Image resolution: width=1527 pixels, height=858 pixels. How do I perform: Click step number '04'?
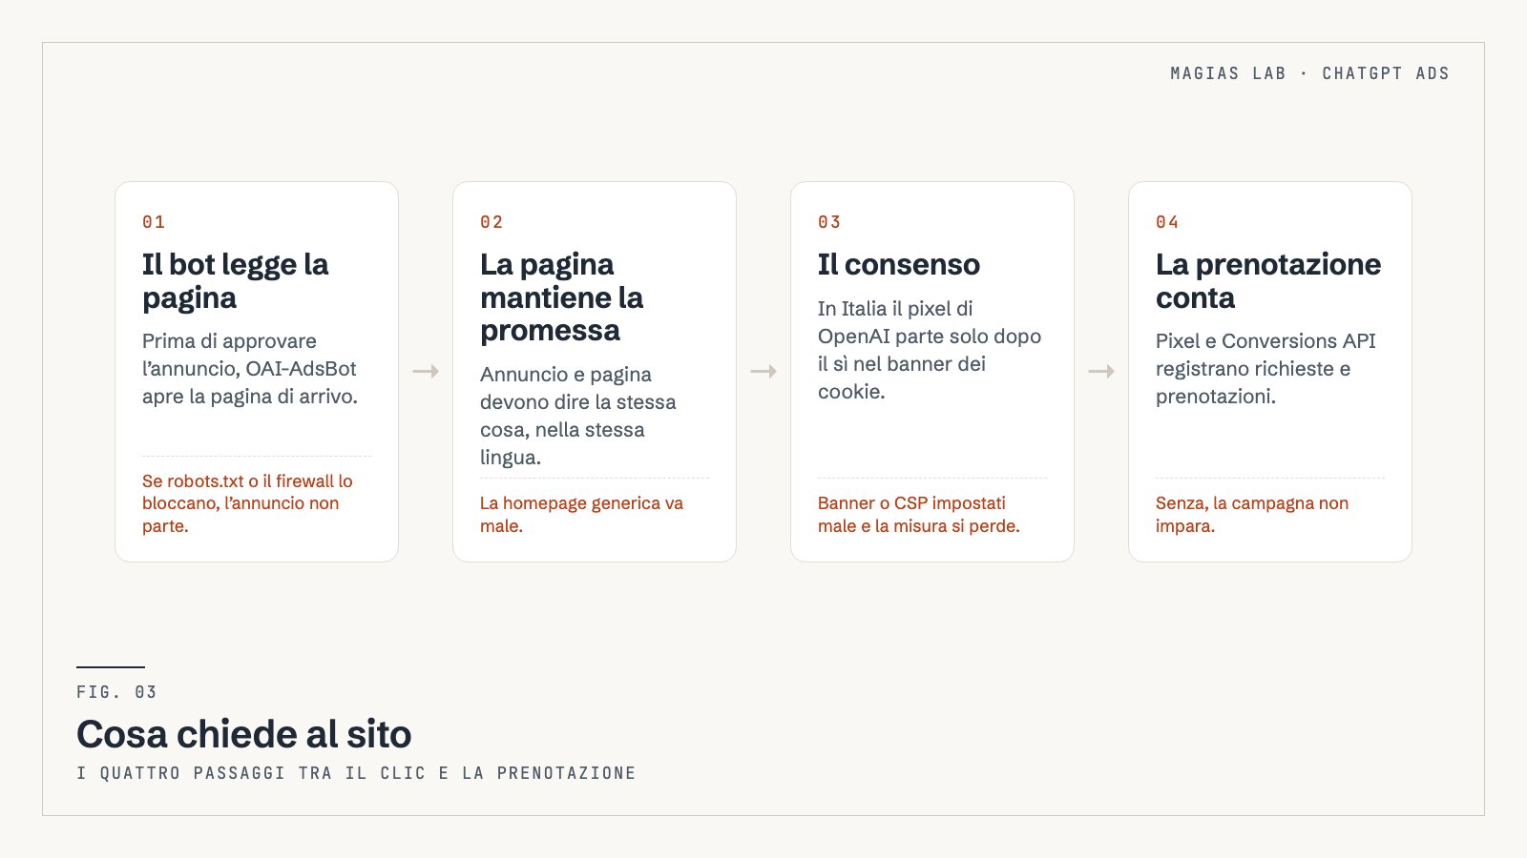pos(1167,222)
